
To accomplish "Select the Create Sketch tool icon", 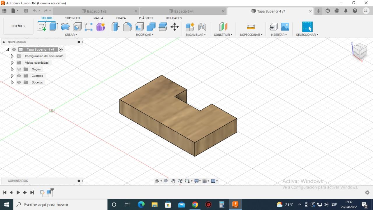I will point(42,27).
